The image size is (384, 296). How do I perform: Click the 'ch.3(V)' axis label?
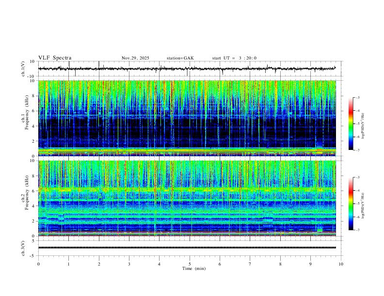pyautogui.click(x=23, y=248)
